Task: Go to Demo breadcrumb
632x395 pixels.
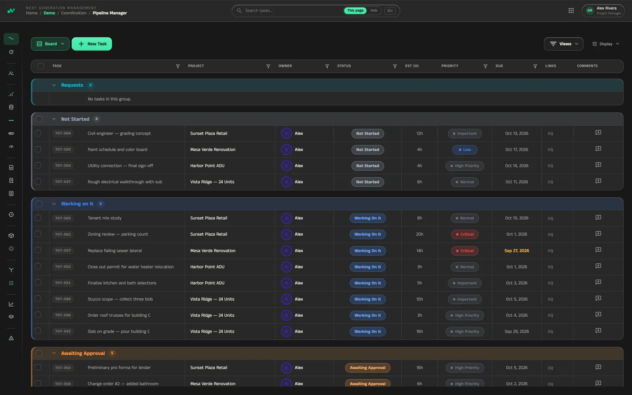Action: (x=49, y=13)
